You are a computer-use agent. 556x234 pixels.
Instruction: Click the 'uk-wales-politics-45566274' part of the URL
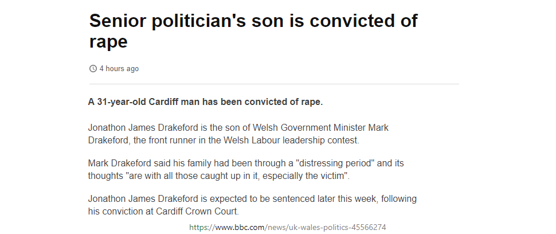click(x=338, y=227)
